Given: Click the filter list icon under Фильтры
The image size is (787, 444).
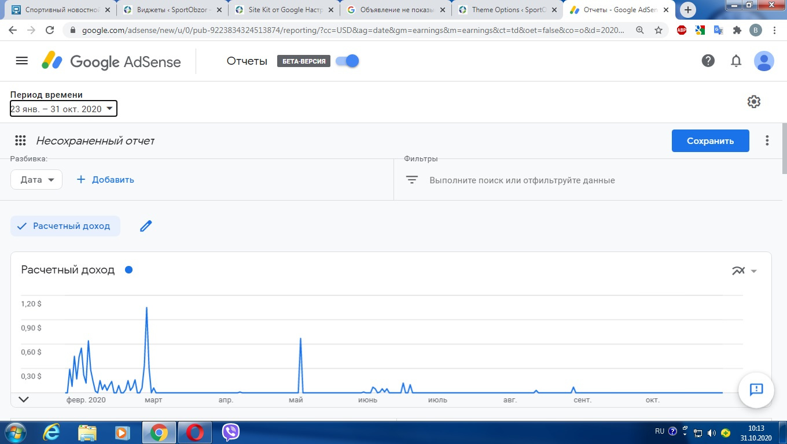Looking at the screenshot, I should (411, 180).
